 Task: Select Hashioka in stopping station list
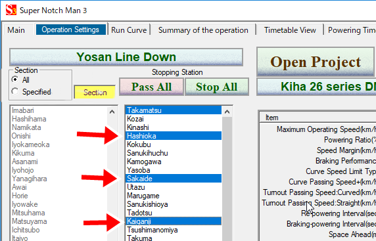click(x=174, y=136)
